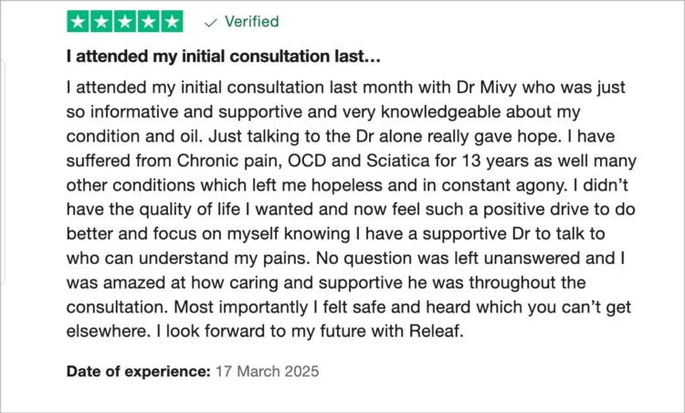Click the word Sciatica in review text
This screenshot has width=685, height=413.
point(398,161)
